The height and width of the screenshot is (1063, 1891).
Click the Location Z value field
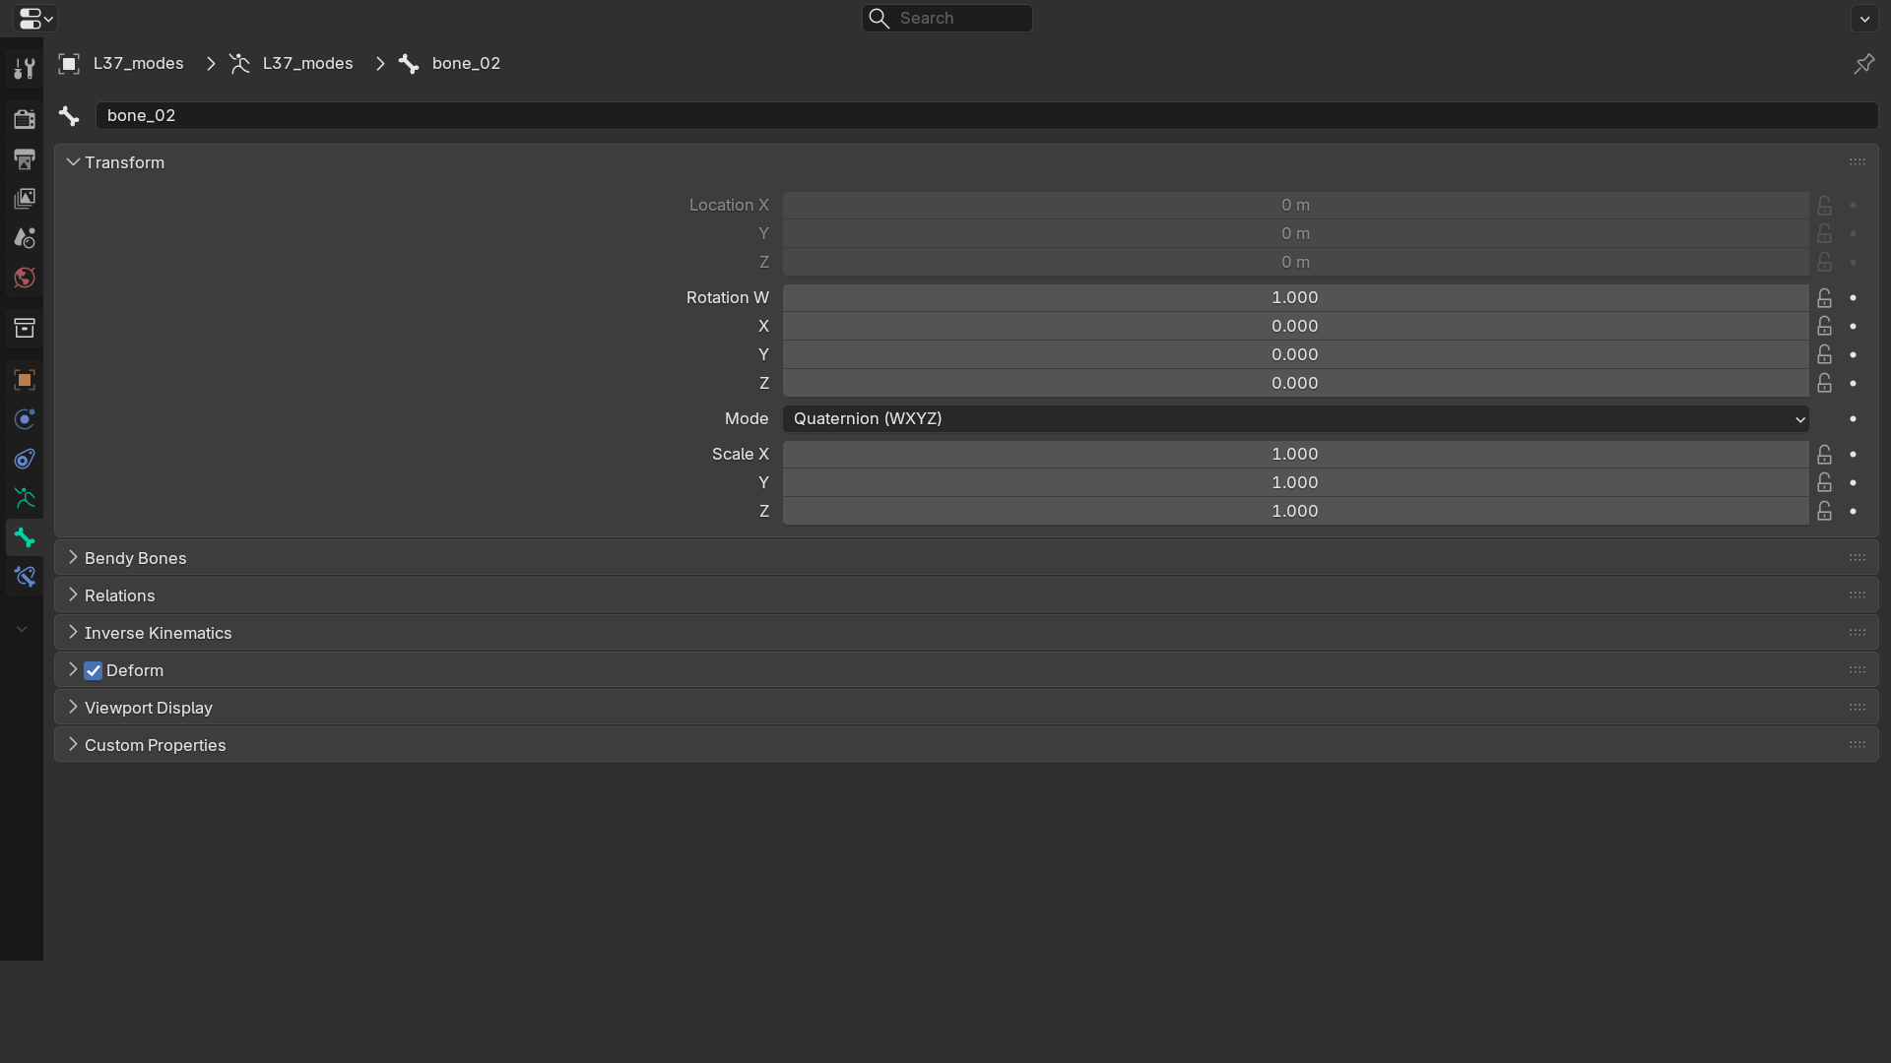click(x=1295, y=262)
